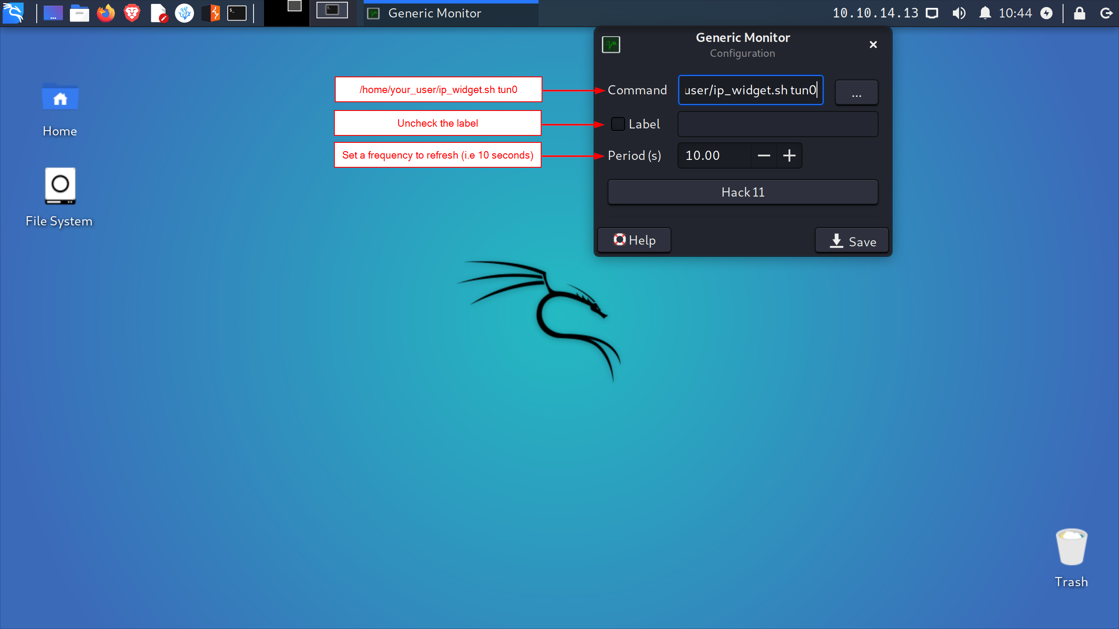Select Generic Monitor in the window list
1119x629 pixels.
pos(451,14)
